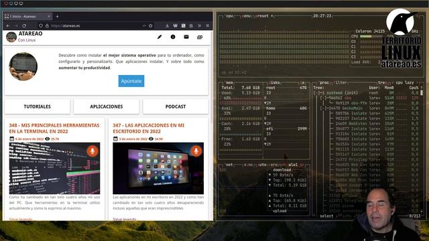This screenshot has width=429, height=241.
Task: Collapse the 24470 GeckoMain tree node
Action: pyautogui.click(x=324, y=108)
